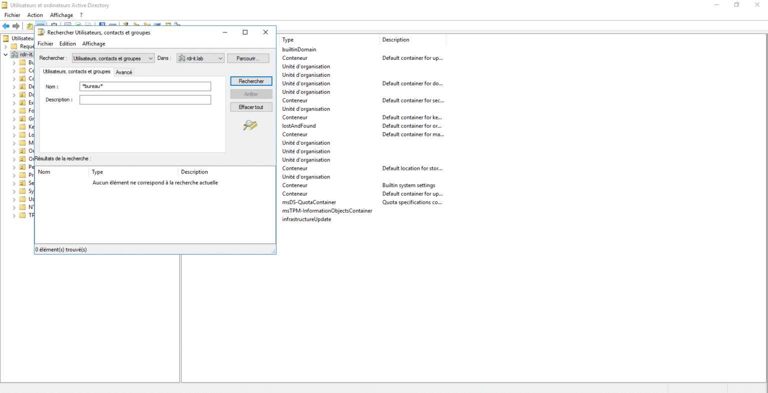
Task: Sort search results by the Nom column header
Action: click(x=61, y=172)
